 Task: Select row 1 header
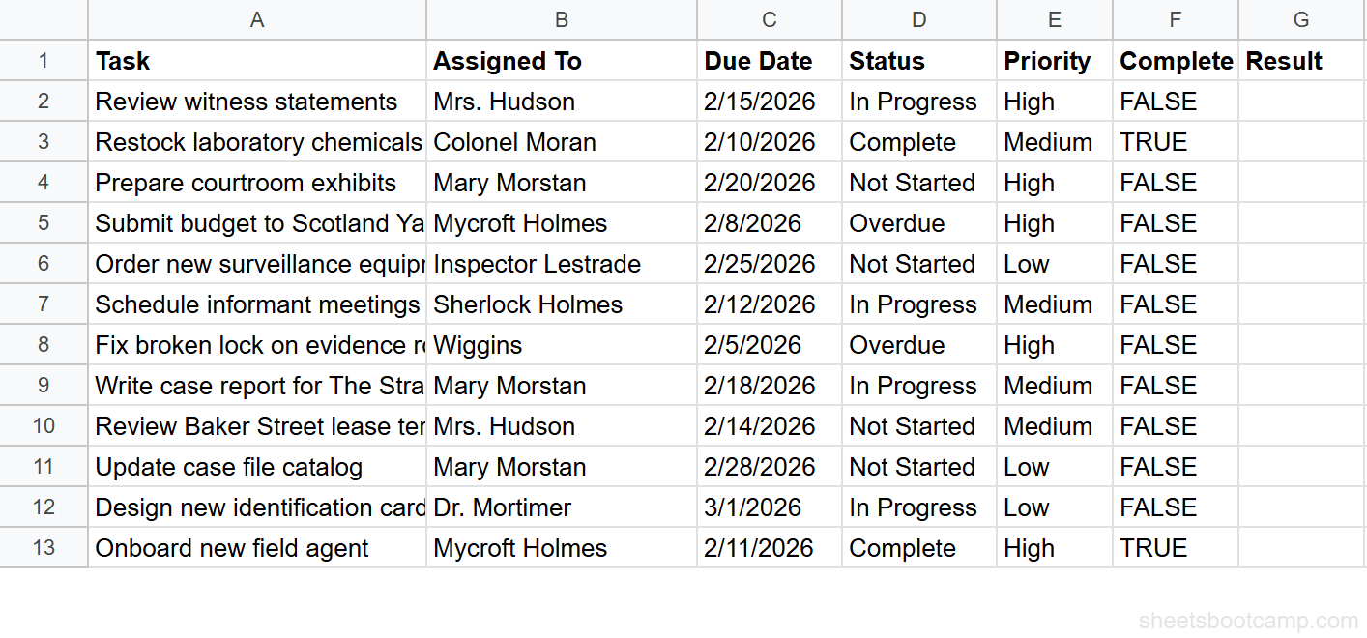point(44,60)
